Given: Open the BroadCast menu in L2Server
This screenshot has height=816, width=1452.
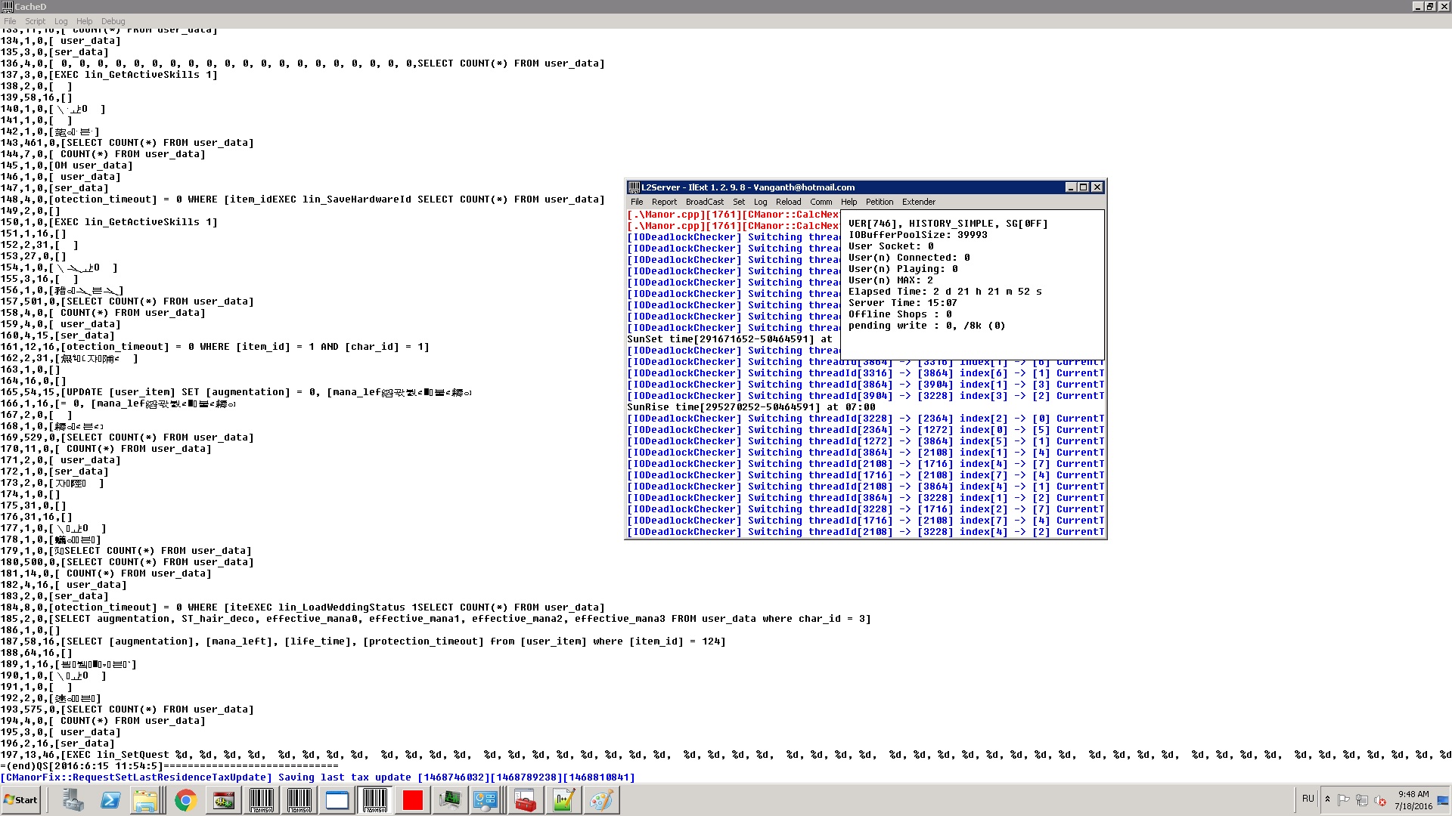Looking at the screenshot, I should coord(704,202).
